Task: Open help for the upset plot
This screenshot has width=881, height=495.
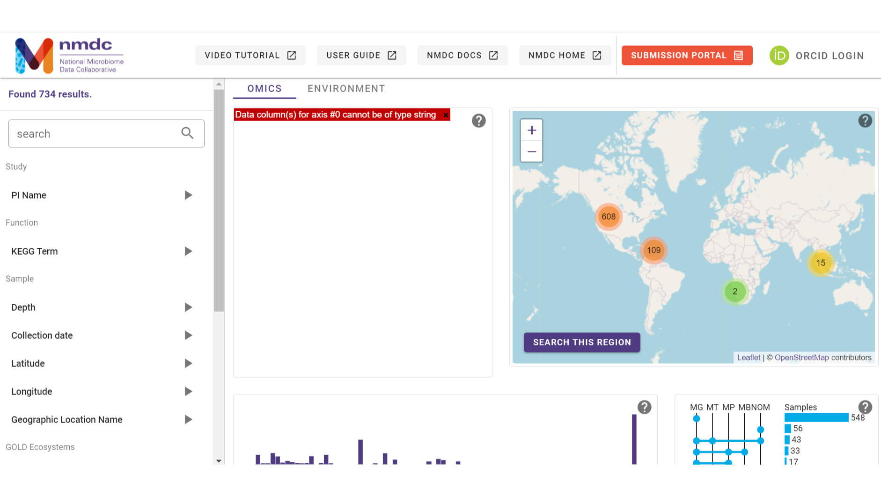Action: 865,408
